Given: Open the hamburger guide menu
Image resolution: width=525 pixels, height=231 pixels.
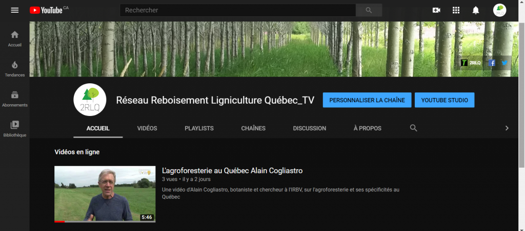Looking at the screenshot, I should point(15,10).
